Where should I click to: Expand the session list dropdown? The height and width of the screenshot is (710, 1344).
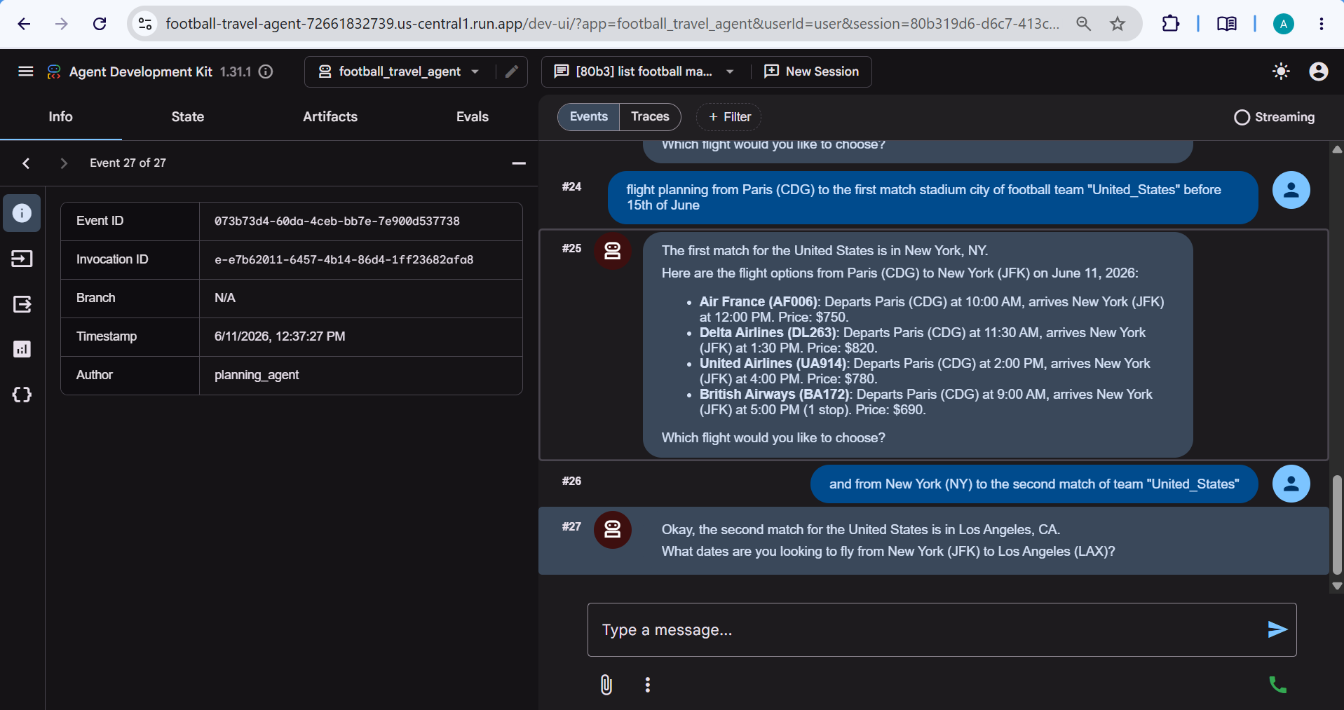pos(730,71)
